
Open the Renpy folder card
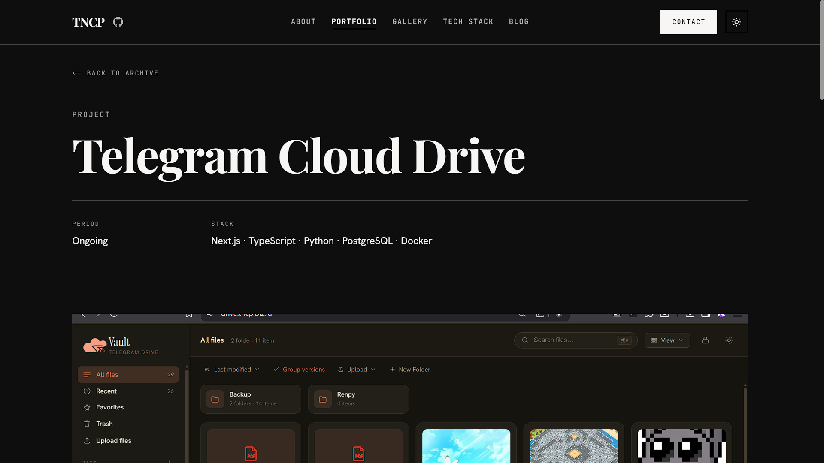tap(358, 399)
